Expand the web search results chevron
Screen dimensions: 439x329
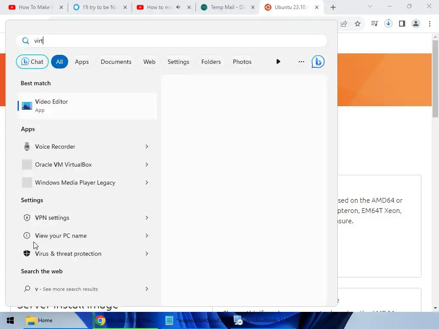click(x=147, y=289)
